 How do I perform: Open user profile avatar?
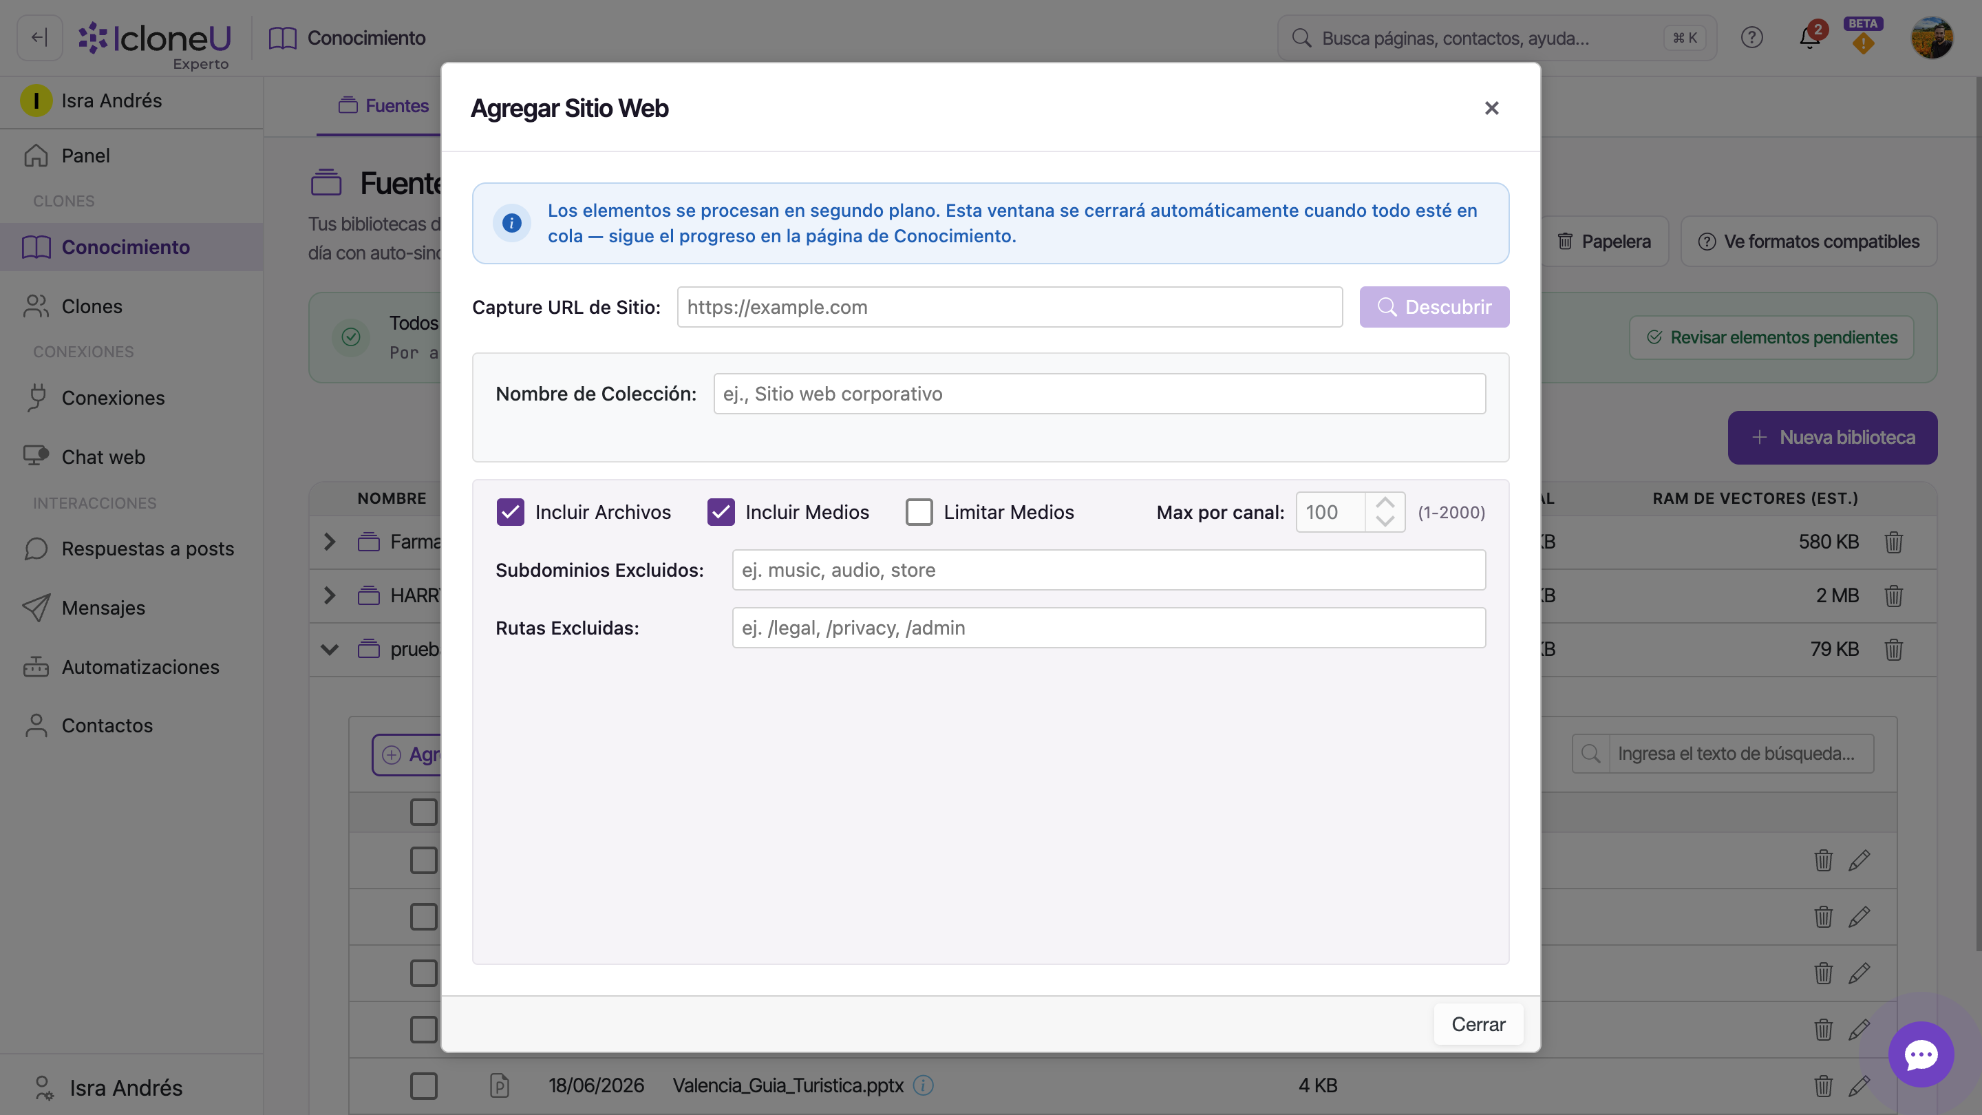[1931, 38]
